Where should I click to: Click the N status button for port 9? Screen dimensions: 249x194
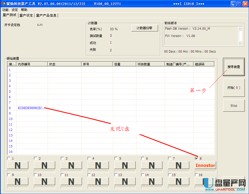click(17, 182)
